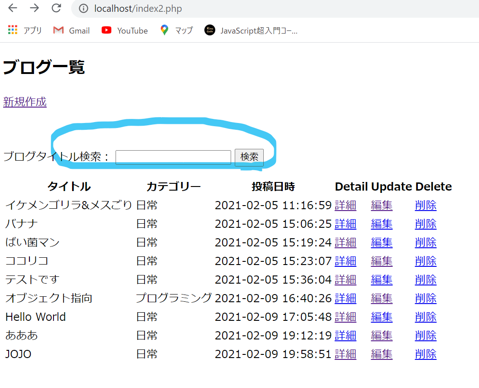Open 詳細 for the バナナ post

coord(345,224)
